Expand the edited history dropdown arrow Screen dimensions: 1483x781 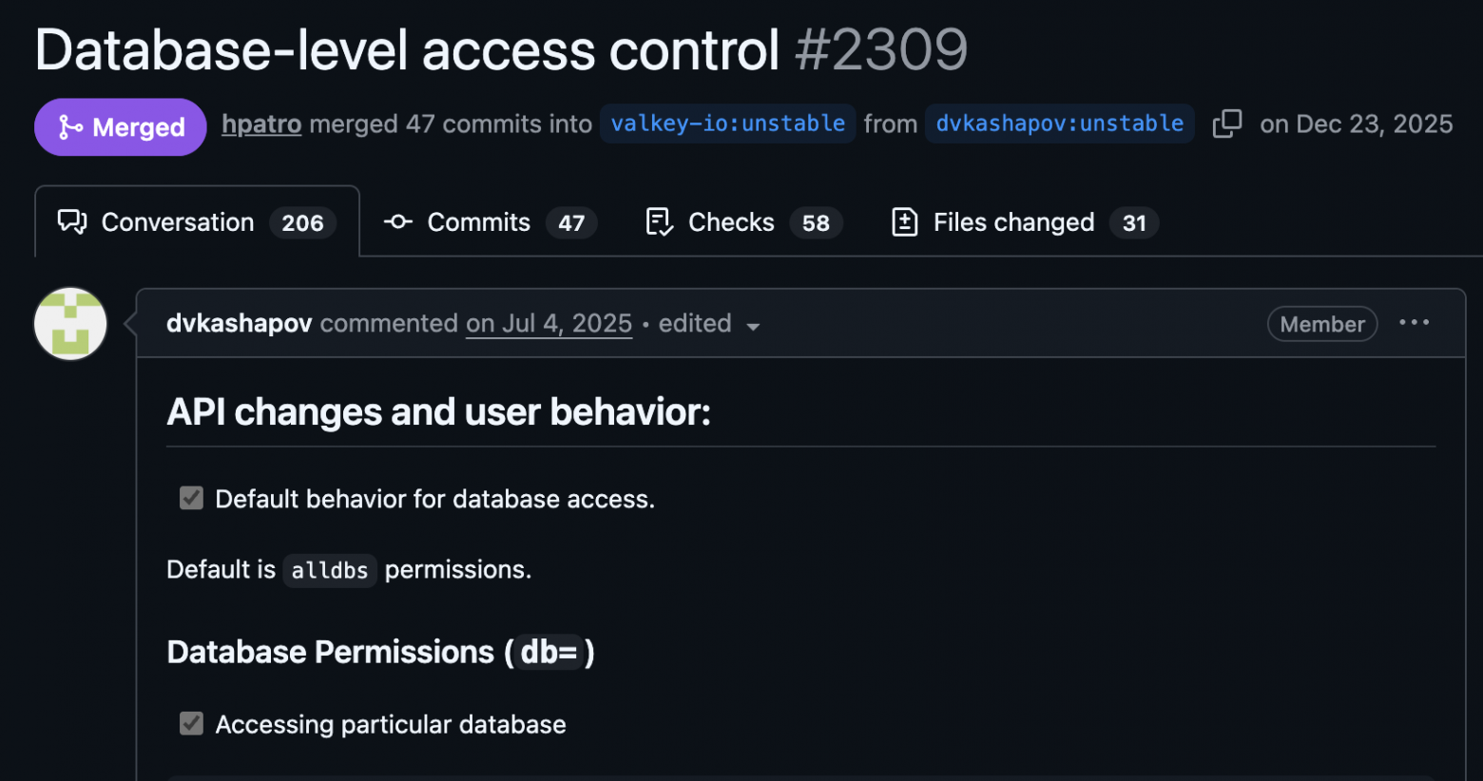(x=753, y=326)
